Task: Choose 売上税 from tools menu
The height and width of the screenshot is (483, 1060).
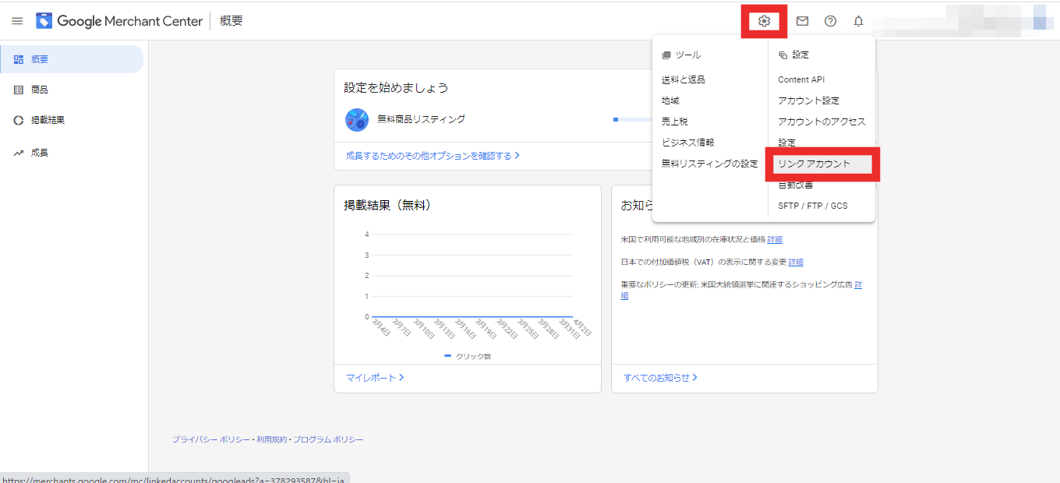Action: (x=675, y=122)
